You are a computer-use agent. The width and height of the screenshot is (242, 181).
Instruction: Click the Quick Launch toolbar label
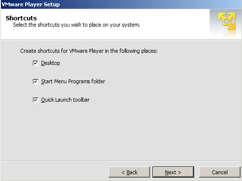(x=65, y=100)
